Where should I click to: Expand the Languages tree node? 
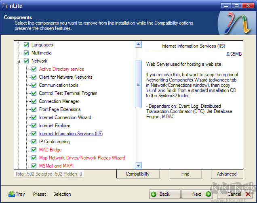[19, 45]
